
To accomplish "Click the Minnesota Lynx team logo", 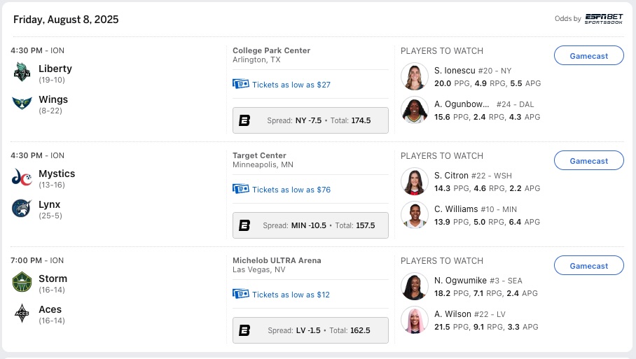I will [22, 209].
